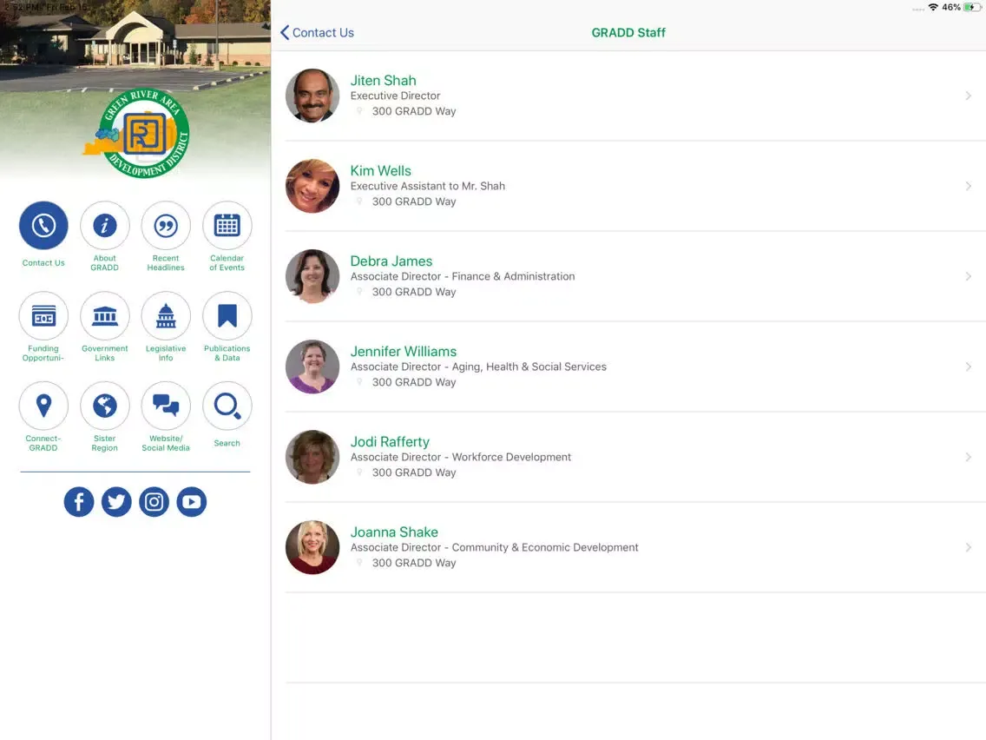Tap 'Executive Assistant to Mr. Shah' text
986x740 pixels.
[x=428, y=186]
